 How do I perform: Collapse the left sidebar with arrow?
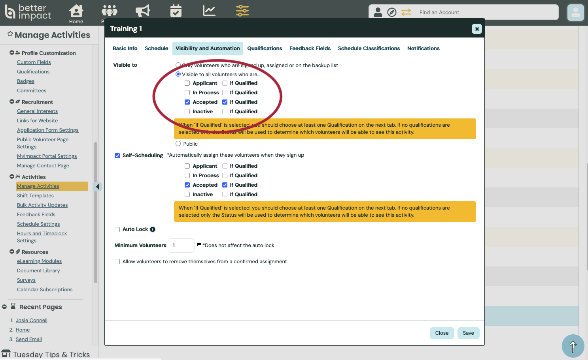98,187
